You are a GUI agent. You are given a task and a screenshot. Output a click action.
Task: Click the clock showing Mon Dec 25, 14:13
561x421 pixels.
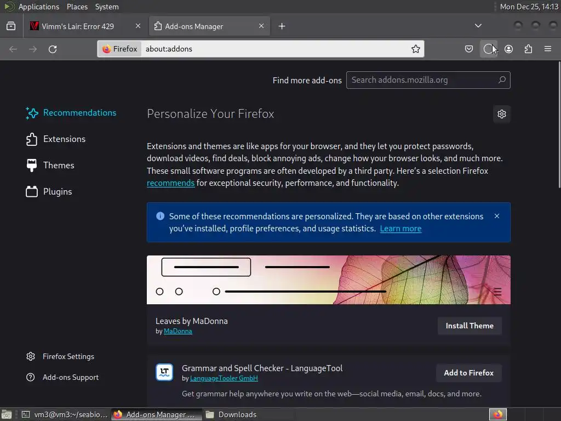tap(529, 7)
